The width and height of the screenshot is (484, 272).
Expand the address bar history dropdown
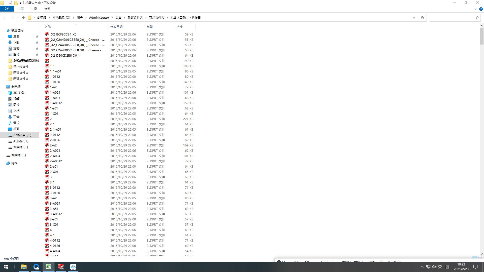tap(414, 18)
